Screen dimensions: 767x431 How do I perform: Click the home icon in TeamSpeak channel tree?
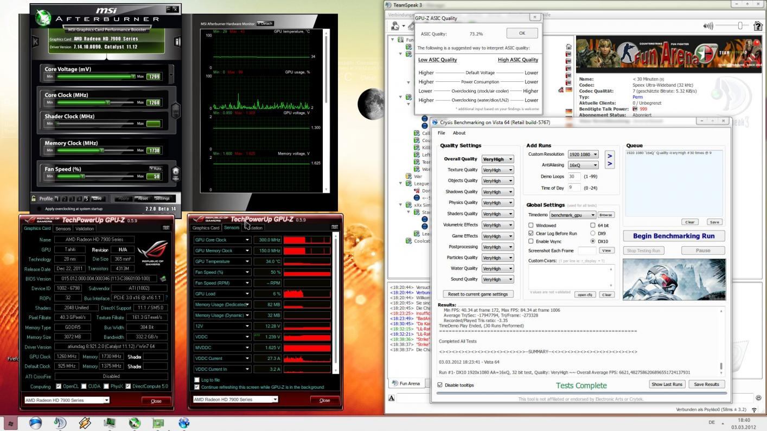click(x=568, y=47)
